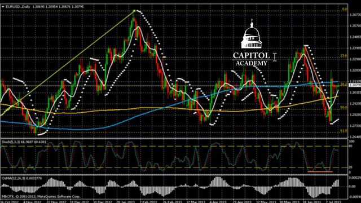The image size is (361, 203).
Task: Select the green Fibonacci base trendline
Action: click(x=68, y=62)
